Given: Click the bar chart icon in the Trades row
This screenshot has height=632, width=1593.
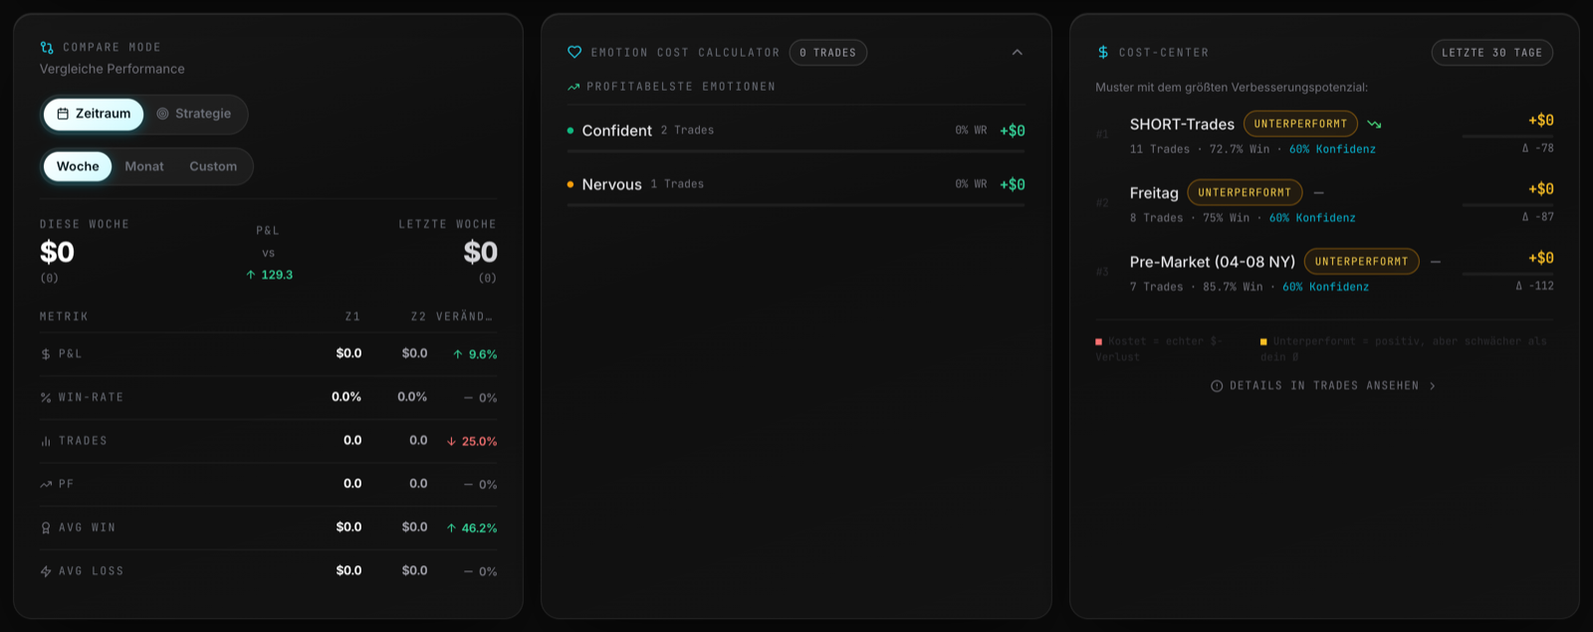Looking at the screenshot, I should [x=46, y=441].
